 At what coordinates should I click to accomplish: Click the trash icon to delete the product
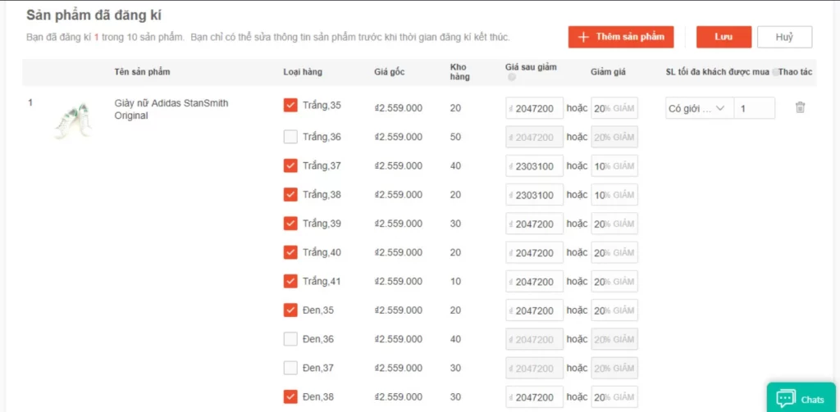tap(800, 107)
